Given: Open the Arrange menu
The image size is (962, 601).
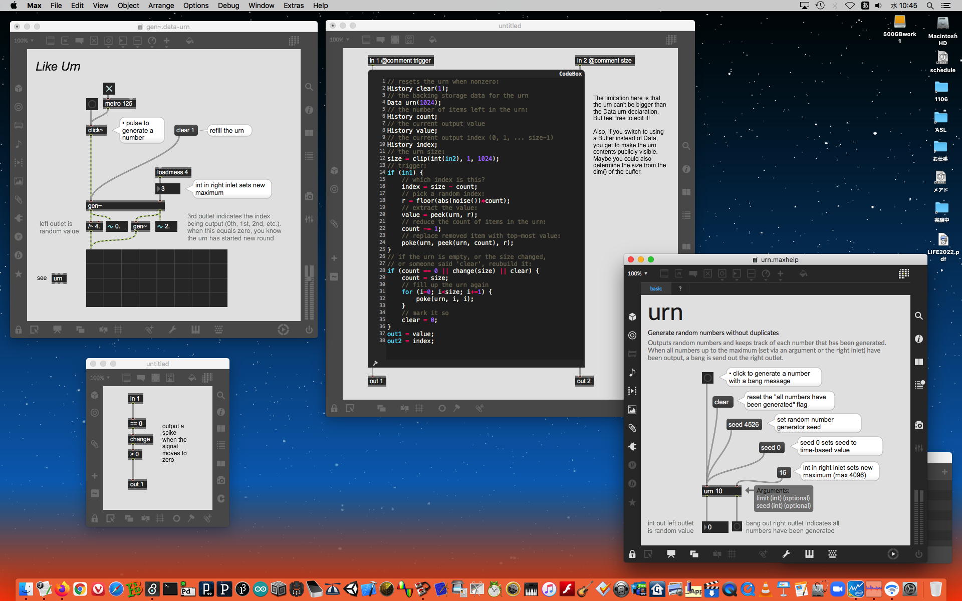Looking at the screenshot, I should (x=161, y=6).
